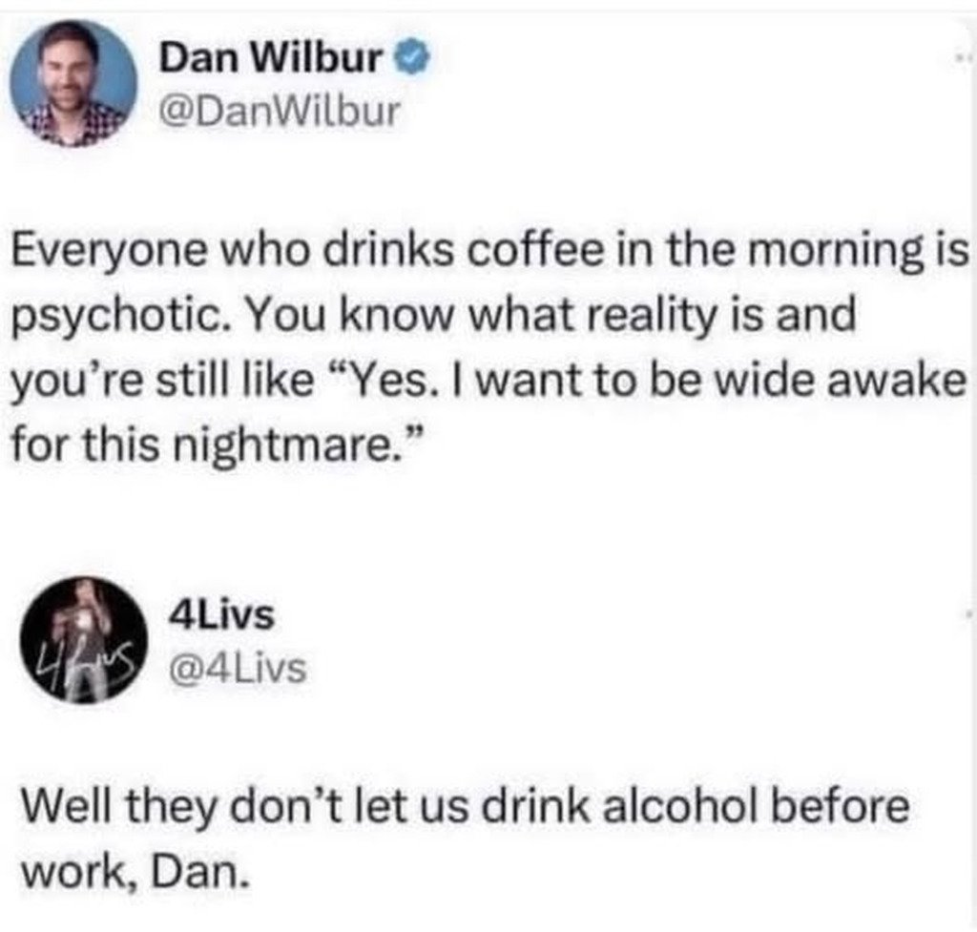
Task: Select the line starting 'Everyone who drinks coffee'
Action: coord(490,251)
